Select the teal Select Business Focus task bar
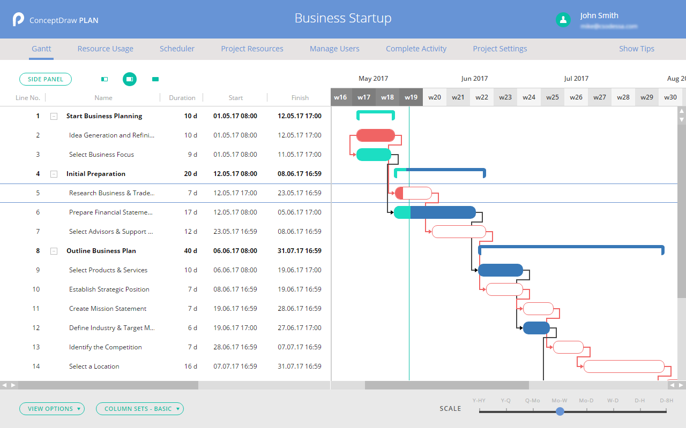This screenshot has height=428, width=686. tap(374, 155)
